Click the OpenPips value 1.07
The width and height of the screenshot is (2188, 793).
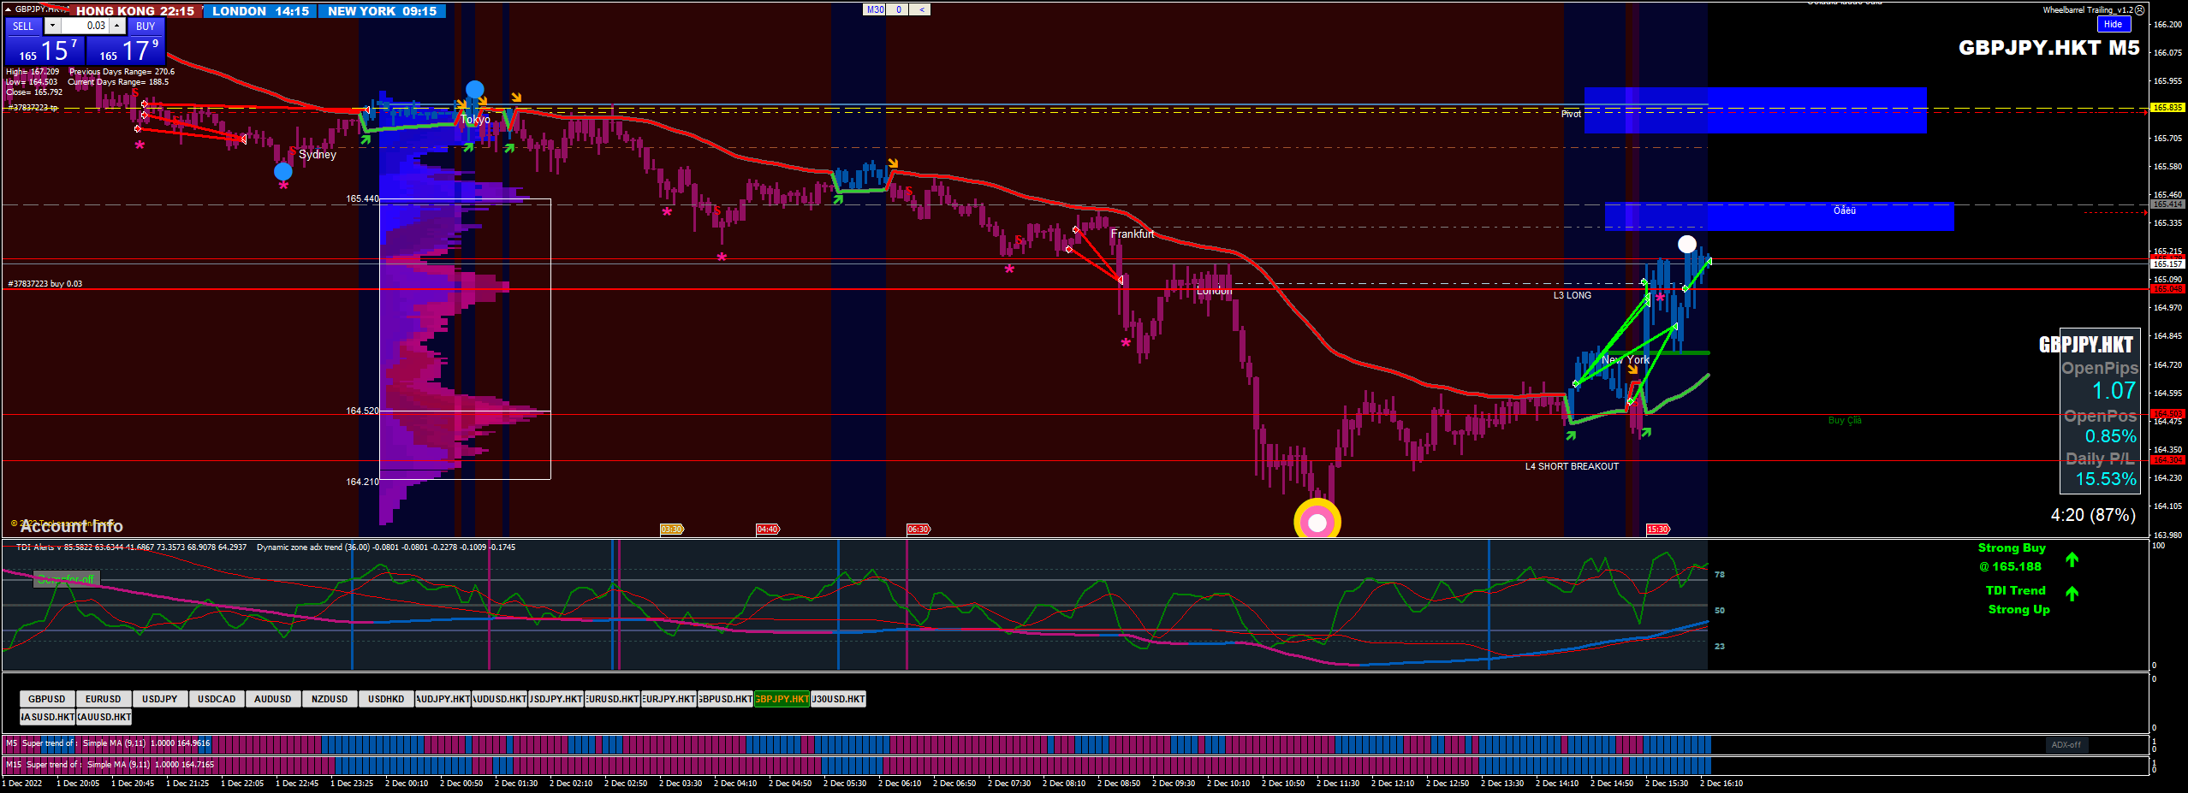tap(2114, 391)
